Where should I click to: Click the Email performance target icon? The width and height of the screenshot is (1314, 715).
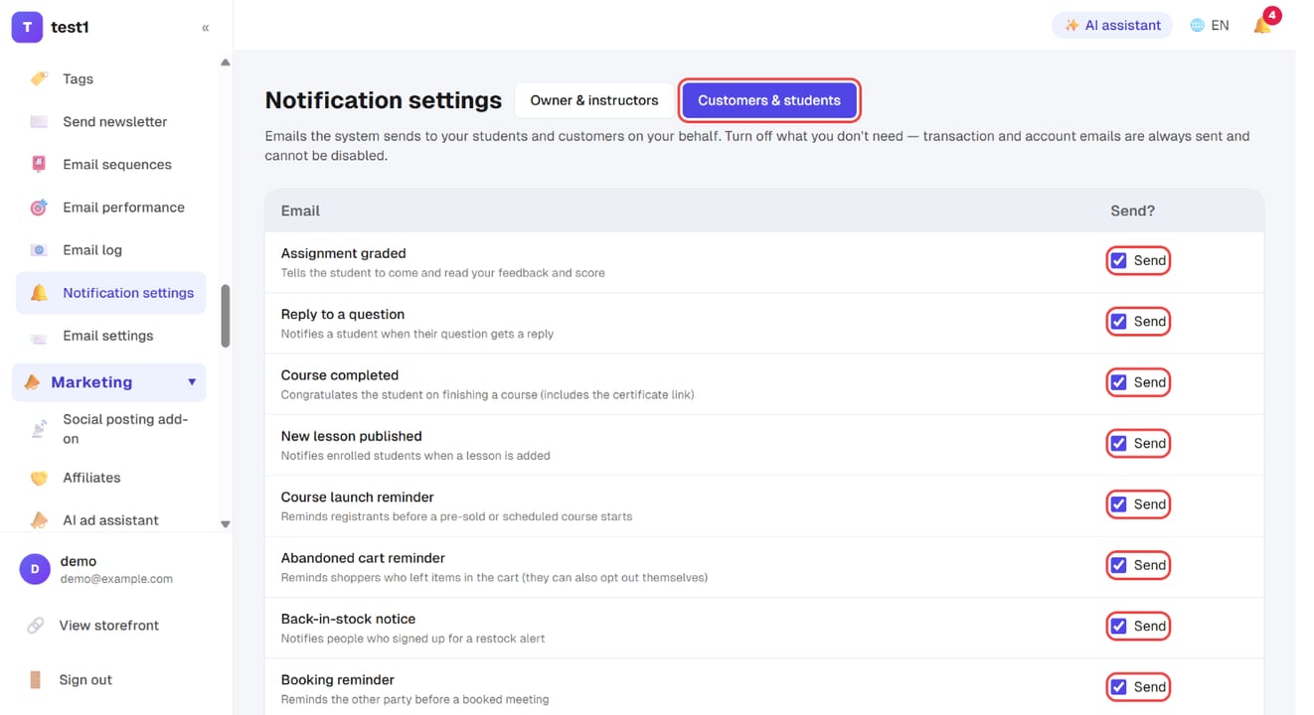click(x=39, y=207)
